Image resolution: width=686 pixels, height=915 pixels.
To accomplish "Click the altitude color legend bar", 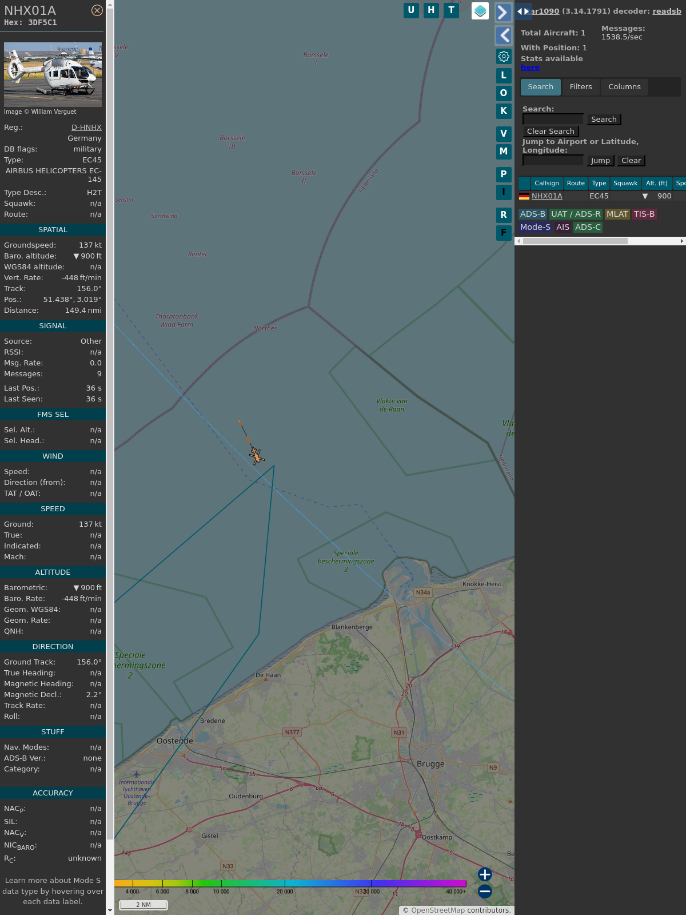I will [x=290, y=884].
